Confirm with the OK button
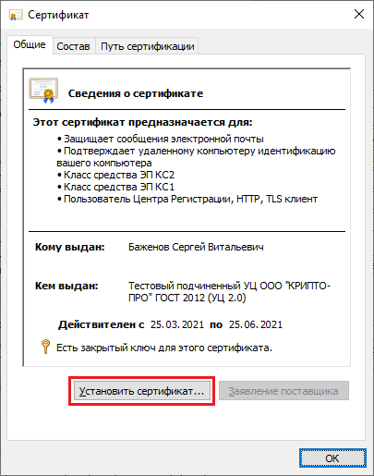374x476 pixels. (332, 458)
